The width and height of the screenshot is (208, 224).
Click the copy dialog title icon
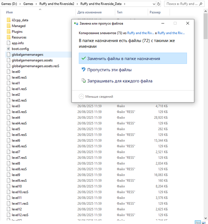click(x=76, y=24)
